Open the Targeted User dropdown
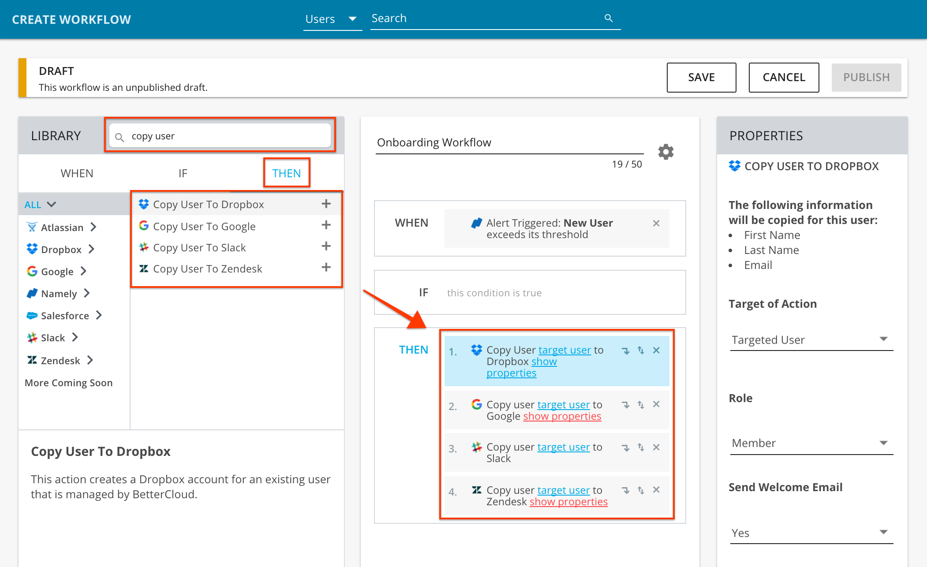The image size is (927, 567). point(811,339)
